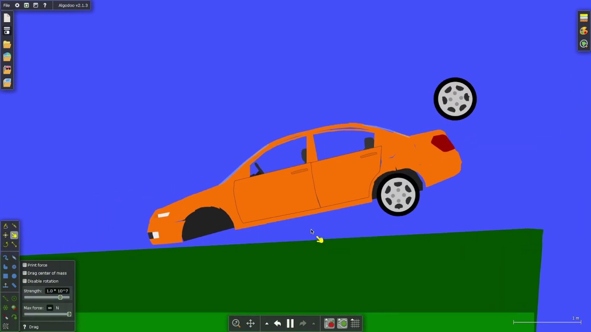Select the Rotate tool
The image size is (591, 332).
[6, 244]
